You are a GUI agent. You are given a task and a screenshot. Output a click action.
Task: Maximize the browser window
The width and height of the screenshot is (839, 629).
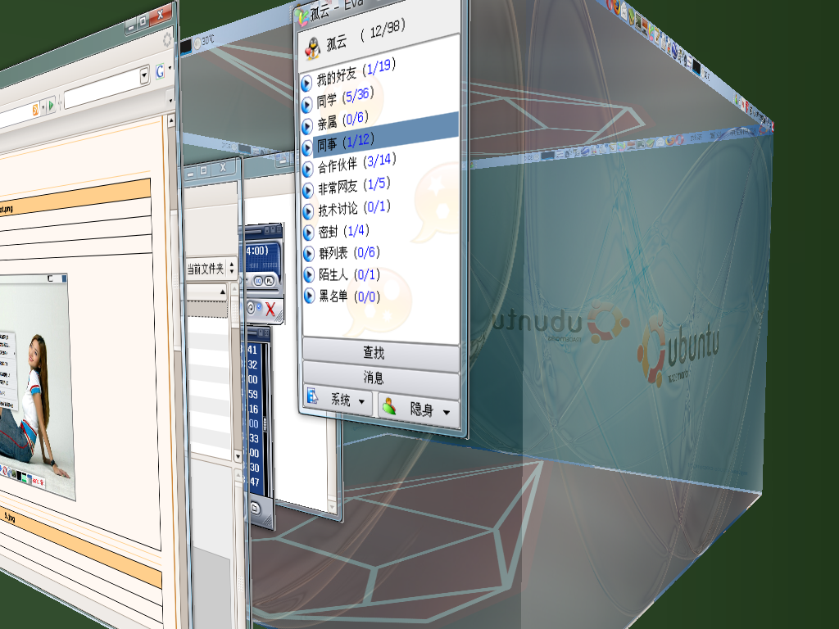(x=143, y=21)
